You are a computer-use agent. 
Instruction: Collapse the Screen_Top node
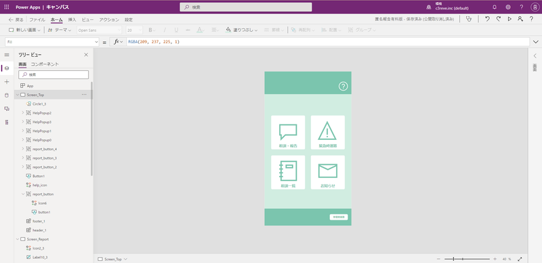(18, 95)
